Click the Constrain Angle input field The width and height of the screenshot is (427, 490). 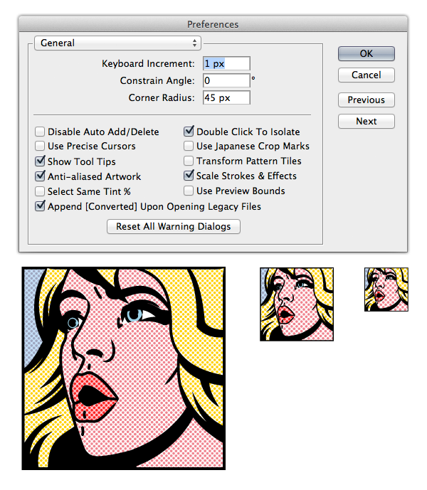(226, 81)
